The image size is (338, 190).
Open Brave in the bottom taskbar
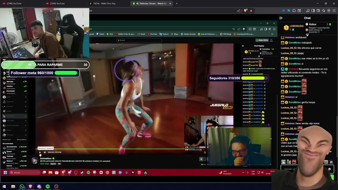point(30,187)
